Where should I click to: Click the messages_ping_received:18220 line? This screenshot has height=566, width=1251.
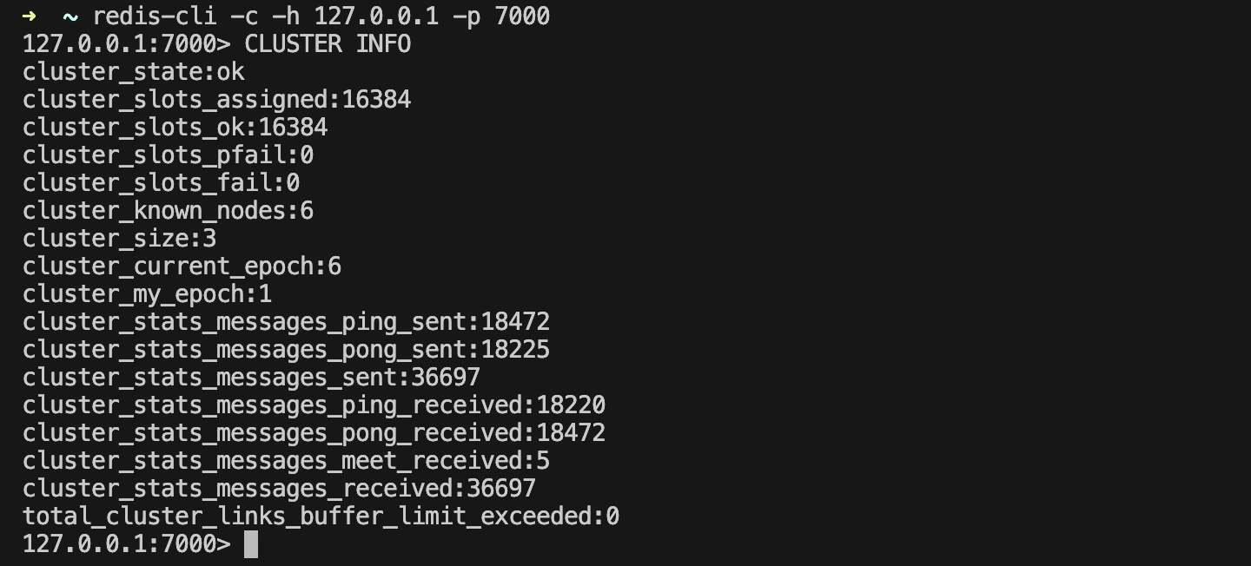pos(314,405)
